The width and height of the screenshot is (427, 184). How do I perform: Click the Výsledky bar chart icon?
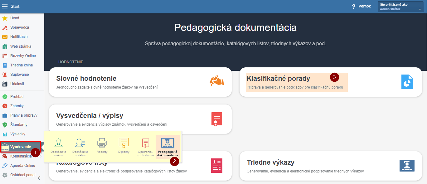(x=5, y=134)
